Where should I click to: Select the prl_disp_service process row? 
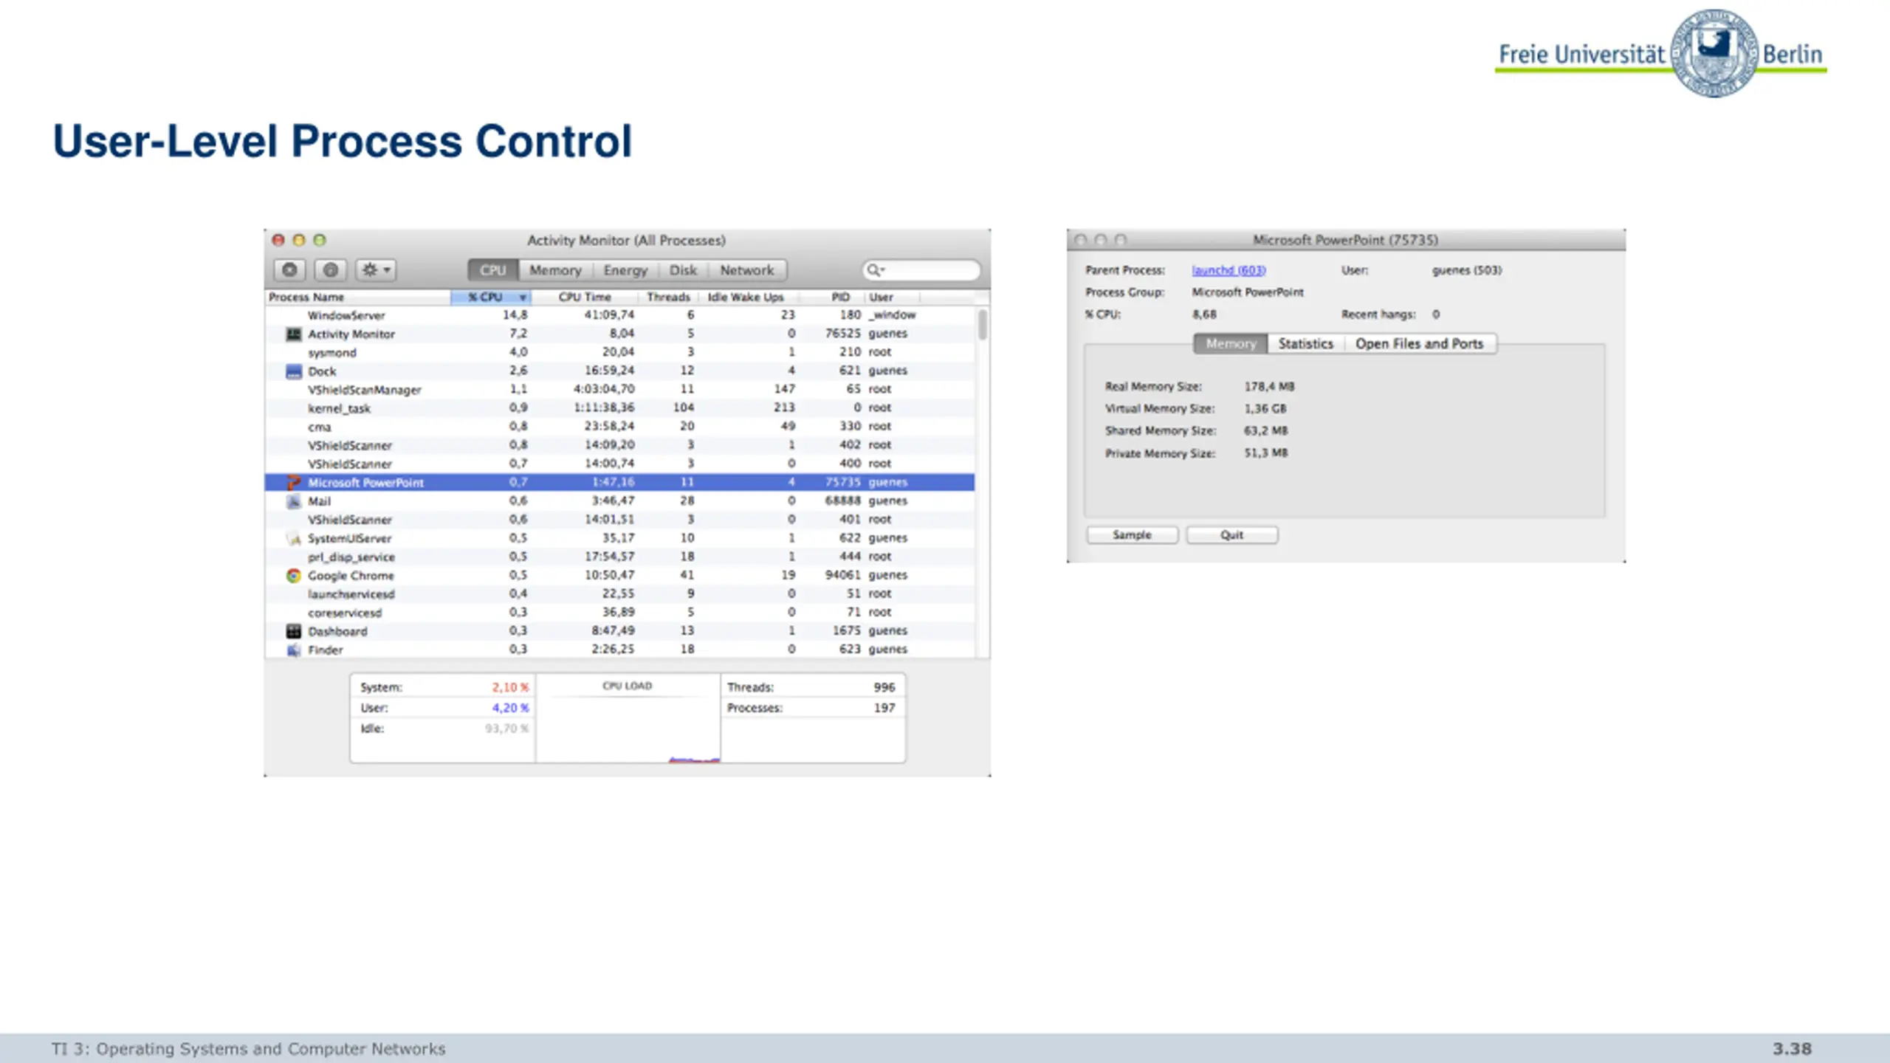620,557
